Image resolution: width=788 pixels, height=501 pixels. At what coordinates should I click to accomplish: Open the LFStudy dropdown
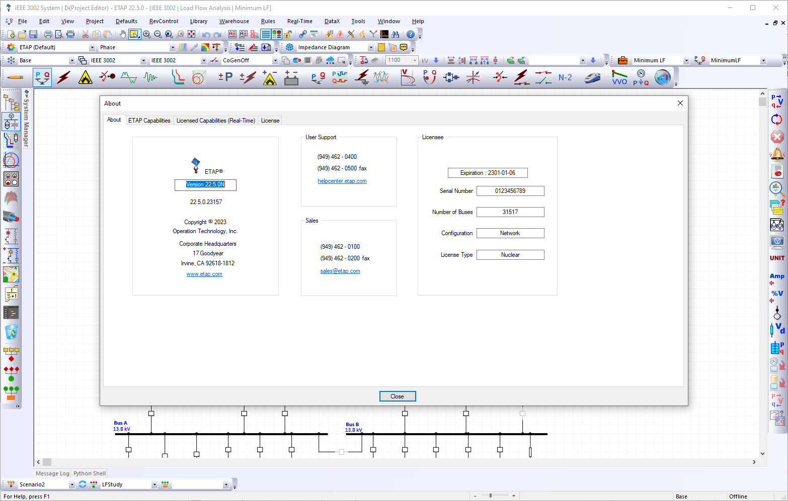click(154, 484)
